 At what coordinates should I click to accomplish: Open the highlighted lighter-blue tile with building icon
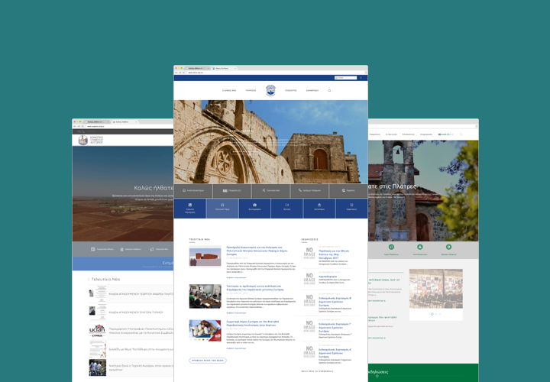click(x=222, y=209)
